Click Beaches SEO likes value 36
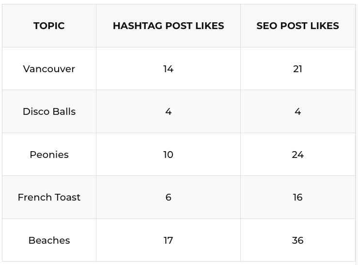Screen dimensions: 358x265 [x=298, y=240]
